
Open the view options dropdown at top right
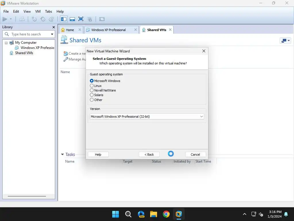pos(285,41)
